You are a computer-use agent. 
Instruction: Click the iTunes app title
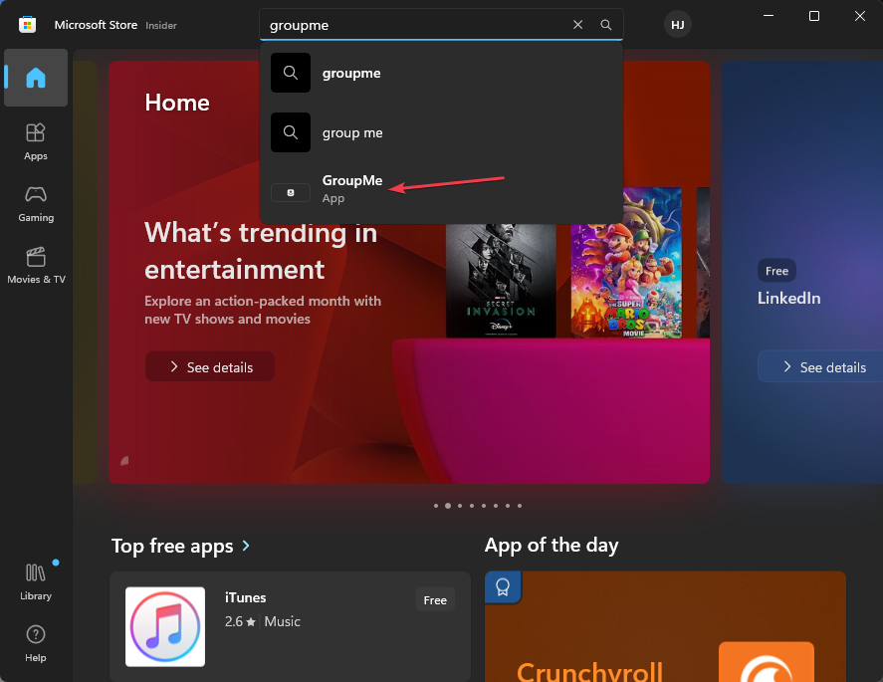tap(246, 597)
